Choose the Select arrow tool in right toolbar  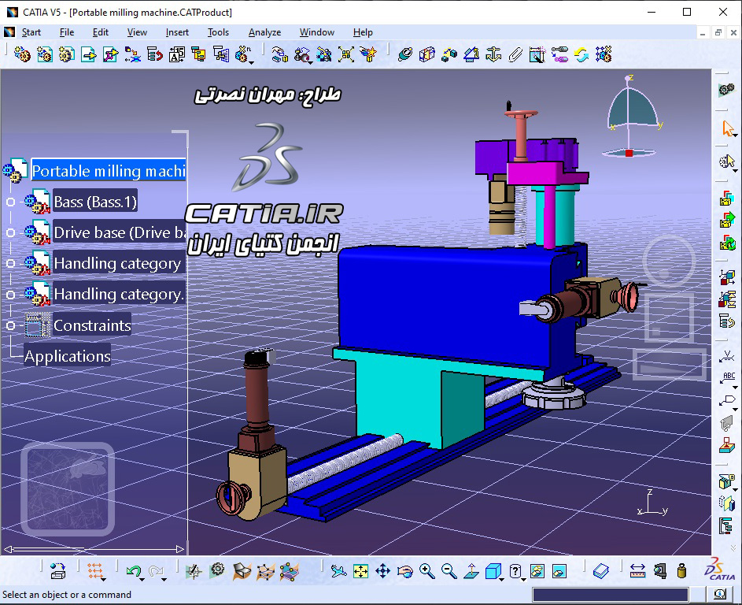(x=728, y=128)
